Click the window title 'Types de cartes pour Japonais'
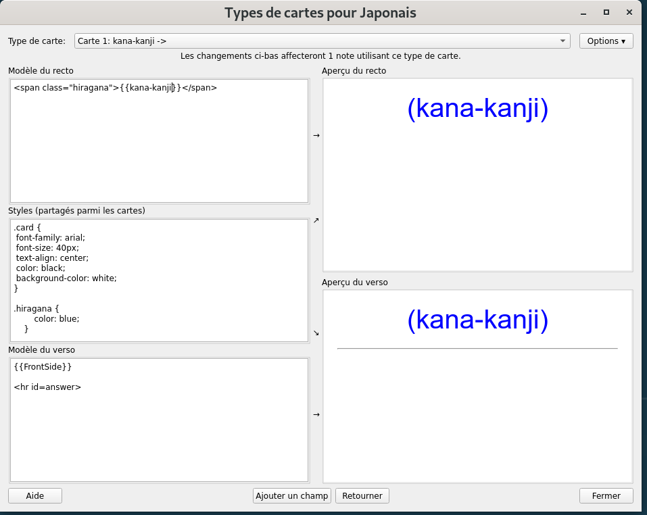The image size is (647, 515). click(320, 13)
